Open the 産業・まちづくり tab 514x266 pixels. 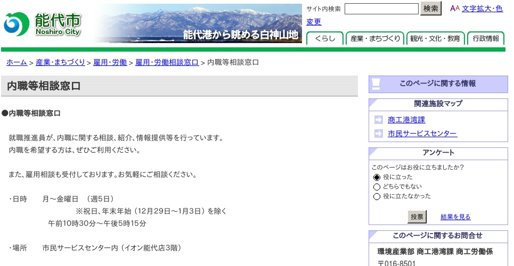375,38
